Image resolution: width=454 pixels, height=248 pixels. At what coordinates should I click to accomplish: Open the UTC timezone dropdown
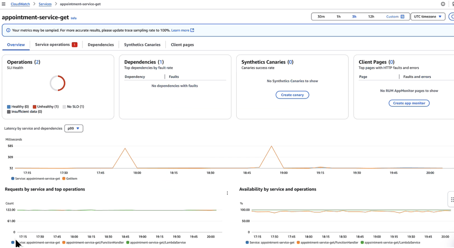tap(427, 16)
